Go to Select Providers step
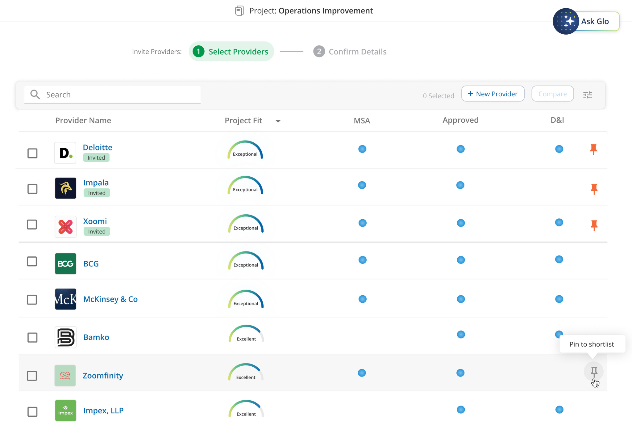632x438 pixels. click(231, 52)
